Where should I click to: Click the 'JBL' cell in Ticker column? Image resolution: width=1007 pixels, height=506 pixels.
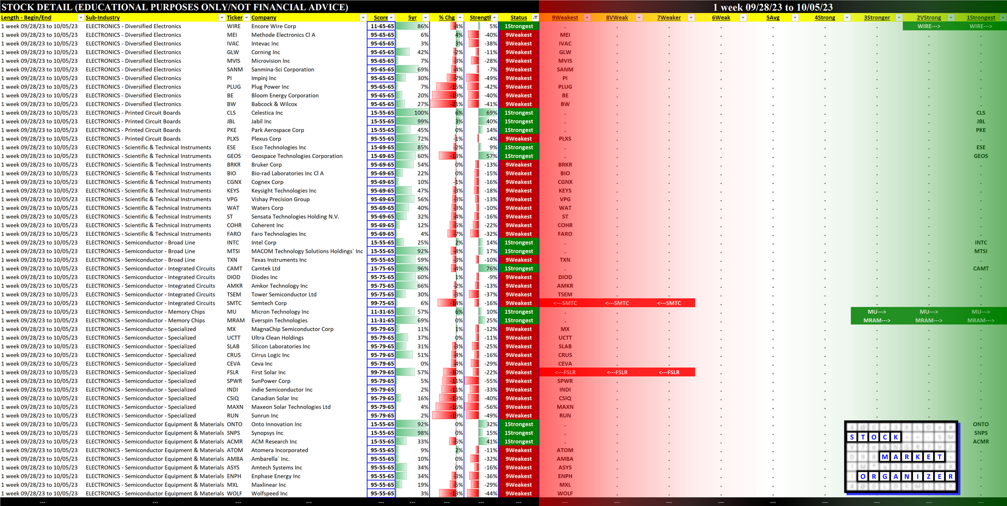[x=231, y=121]
